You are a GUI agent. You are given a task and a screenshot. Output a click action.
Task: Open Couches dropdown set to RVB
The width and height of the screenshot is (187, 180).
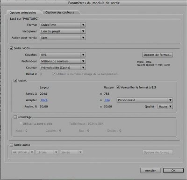pos(63,55)
